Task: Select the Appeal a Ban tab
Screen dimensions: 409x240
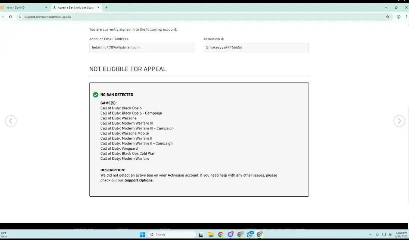Action: (75, 7)
